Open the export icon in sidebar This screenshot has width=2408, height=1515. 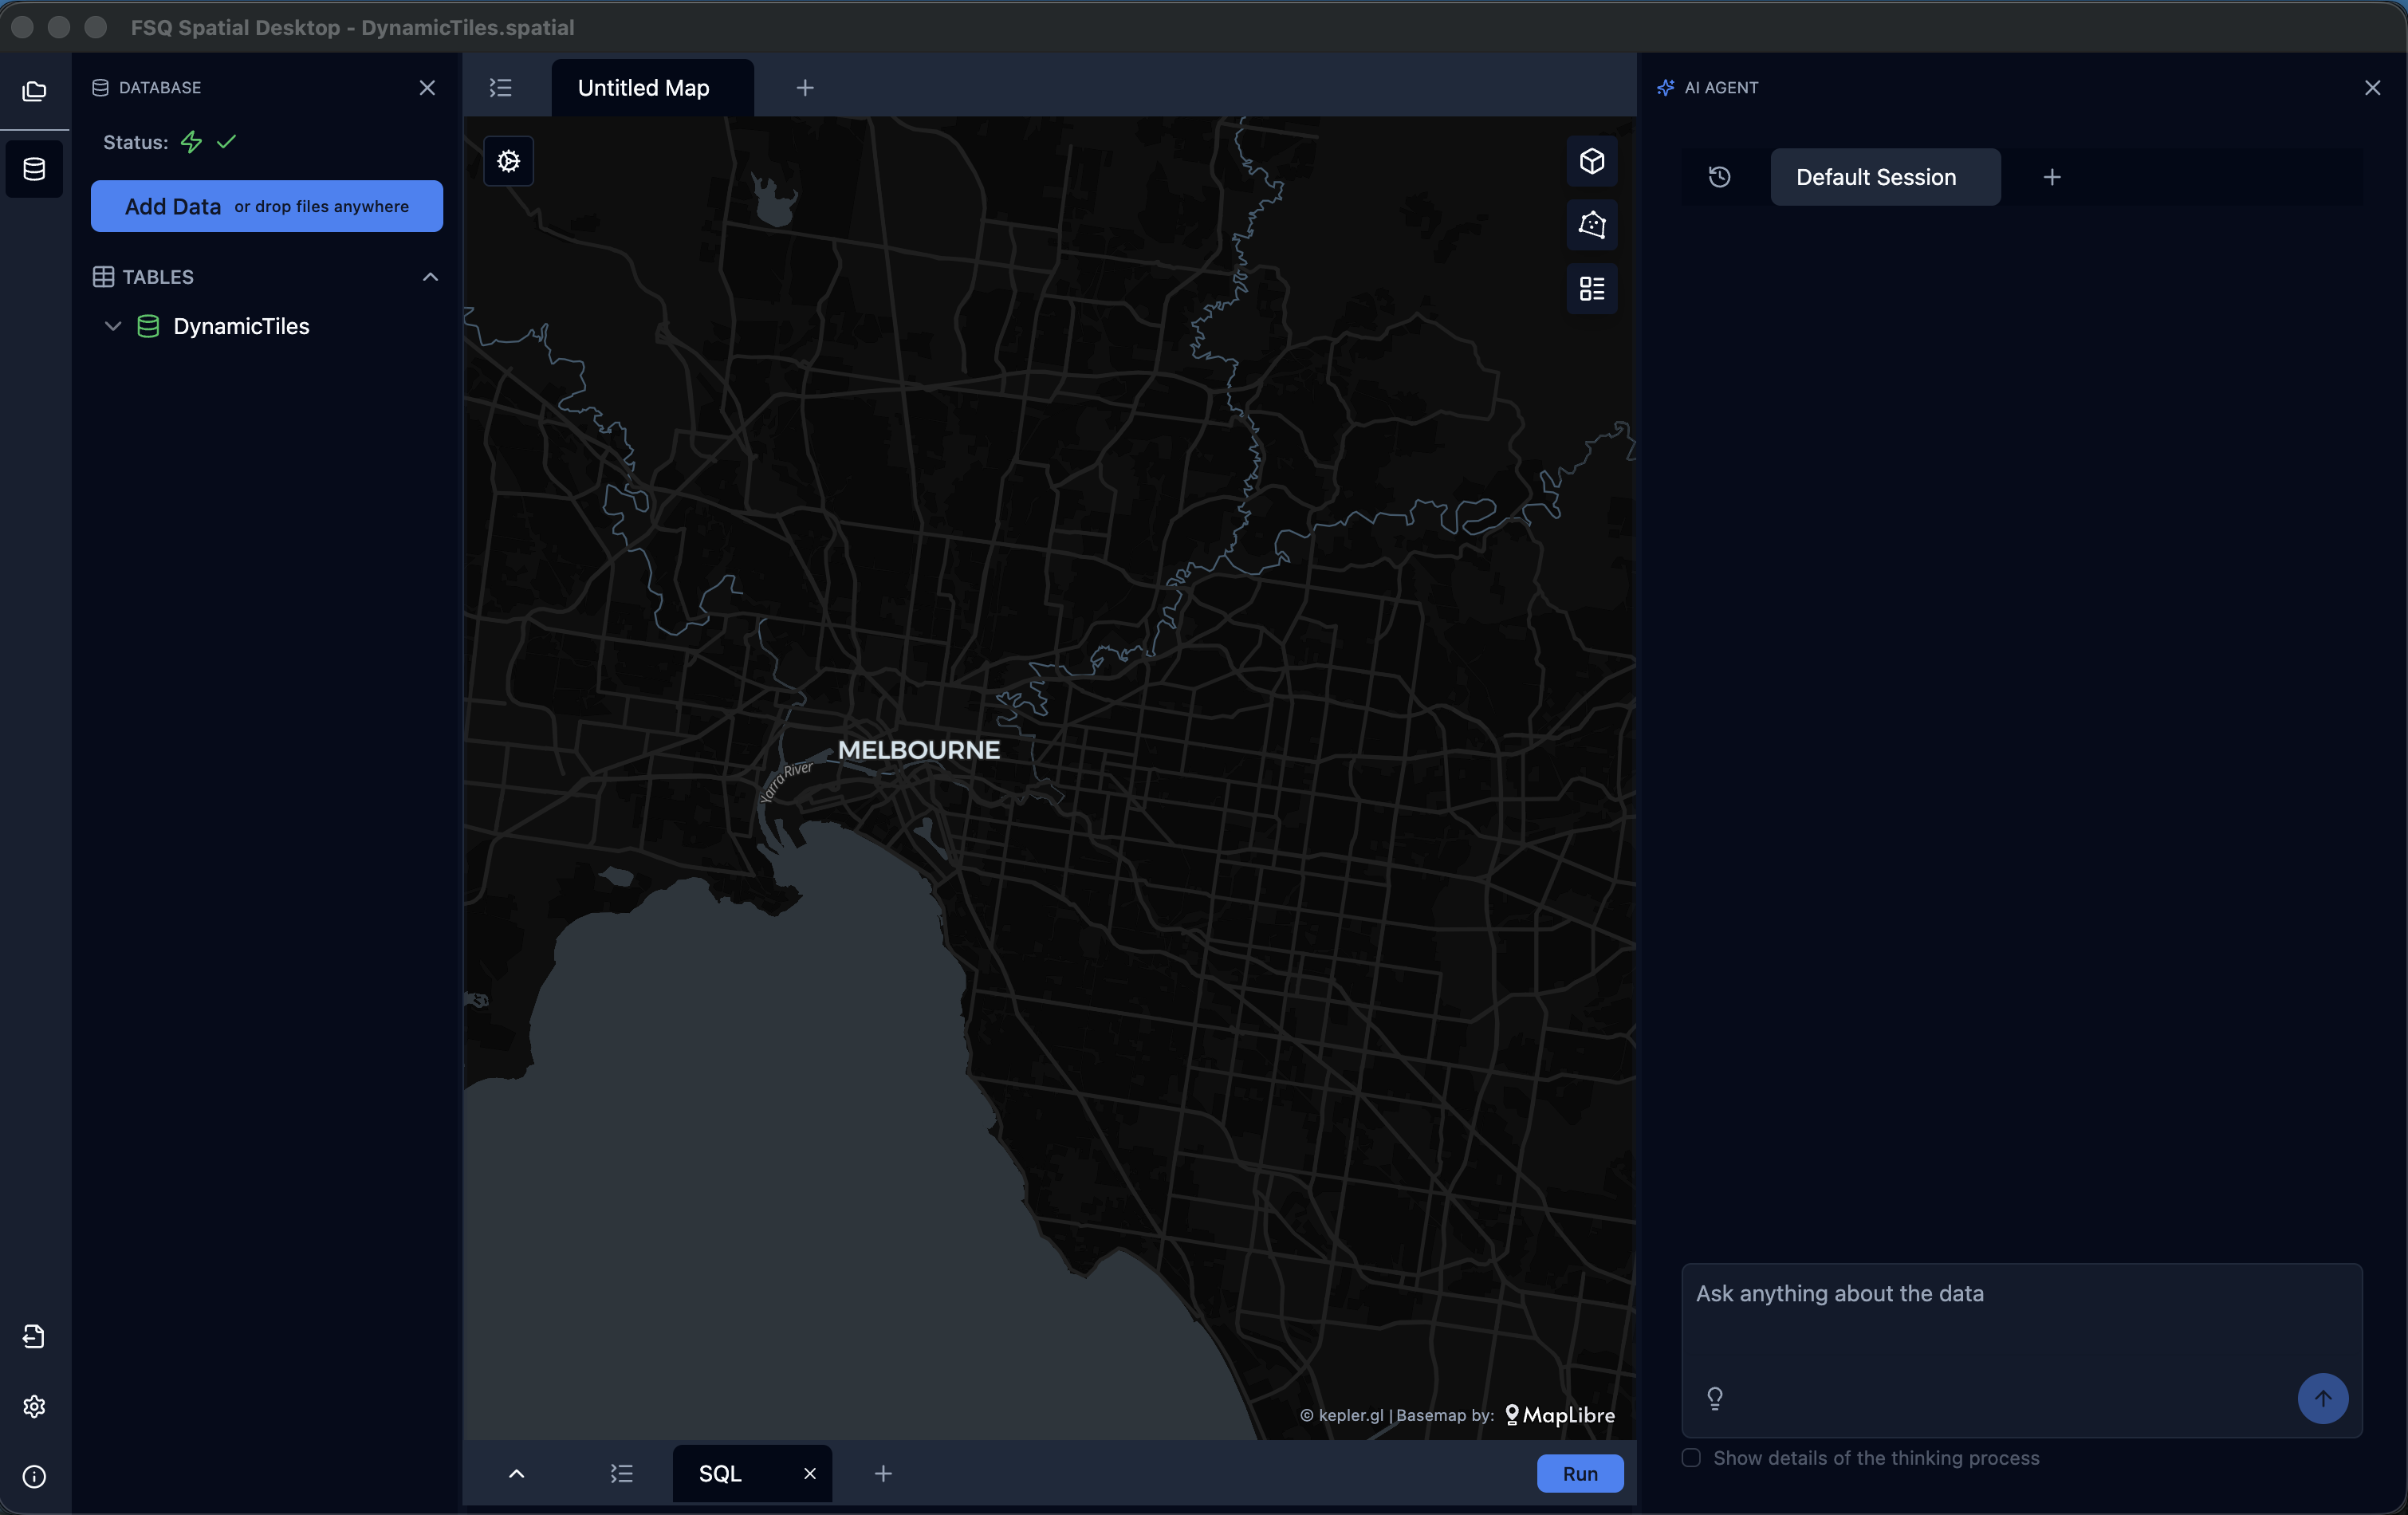pos(34,1336)
